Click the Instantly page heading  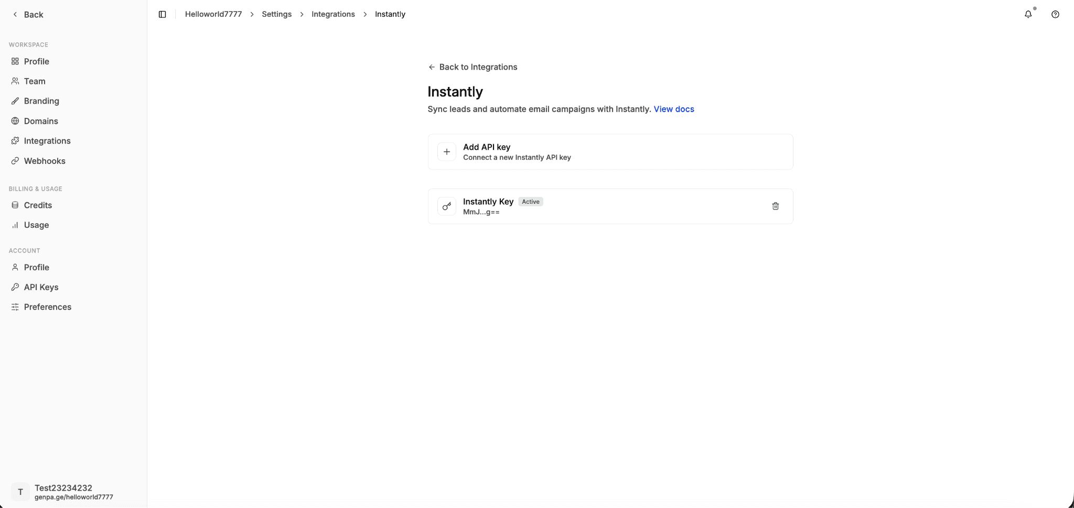tap(455, 92)
